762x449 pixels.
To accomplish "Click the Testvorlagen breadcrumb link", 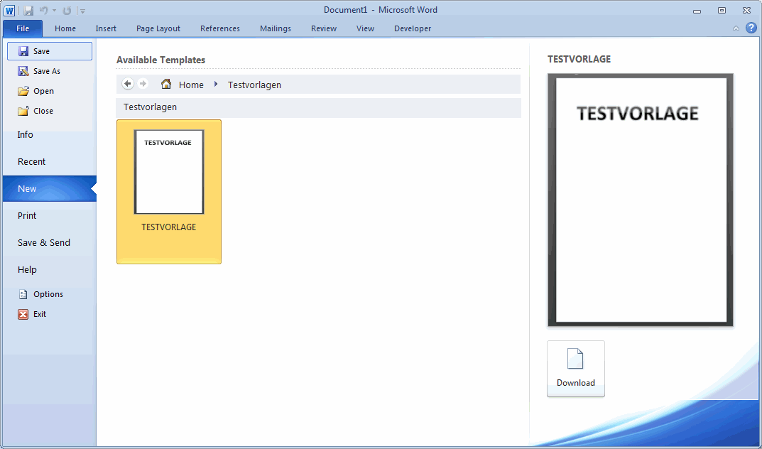I will (254, 85).
